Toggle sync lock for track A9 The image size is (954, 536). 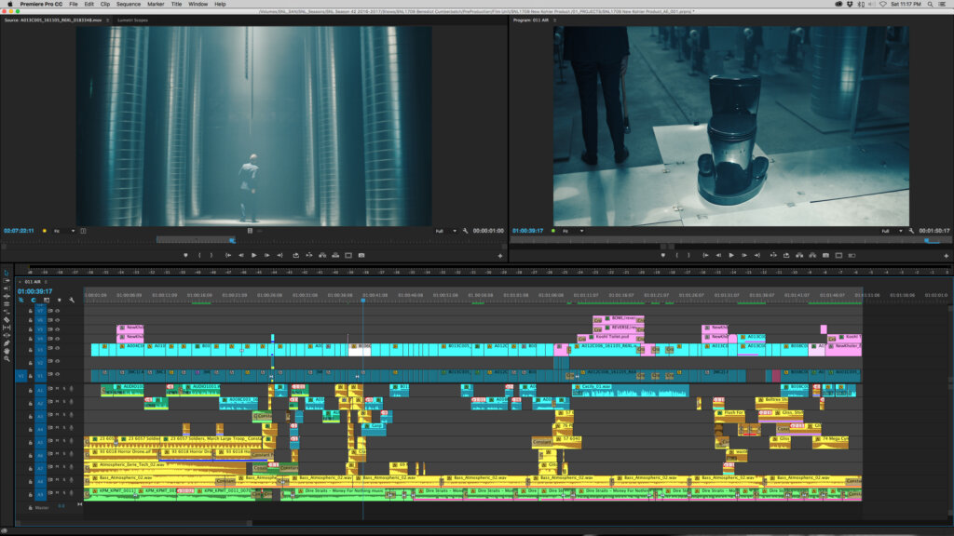pyautogui.click(x=50, y=493)
